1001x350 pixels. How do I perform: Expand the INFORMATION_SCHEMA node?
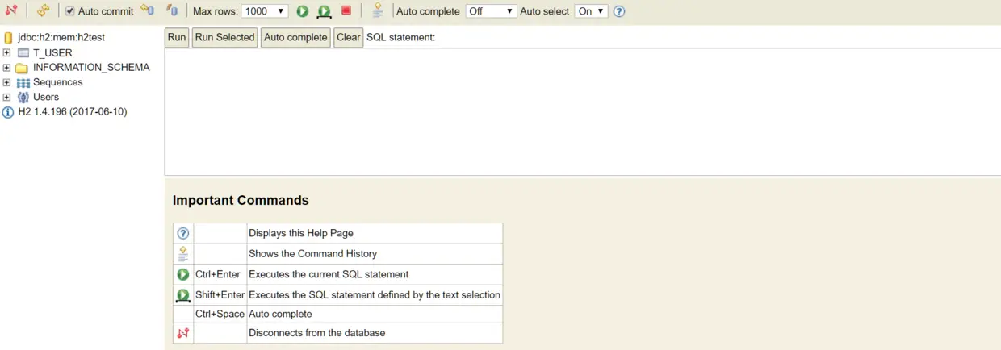point(6,68)
